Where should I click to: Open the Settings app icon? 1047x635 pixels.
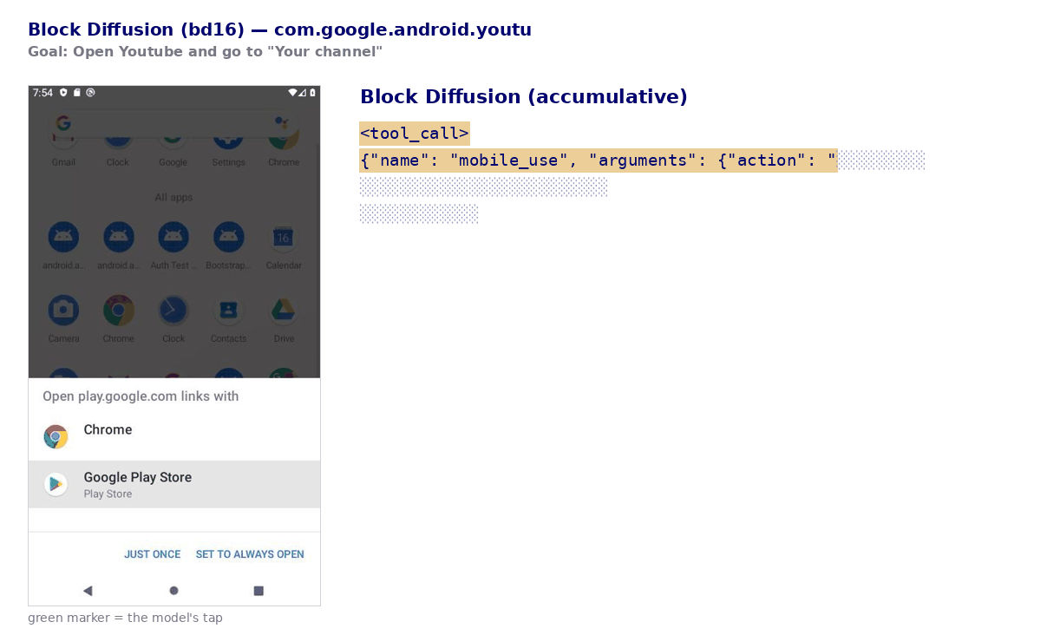coord(228,144)
